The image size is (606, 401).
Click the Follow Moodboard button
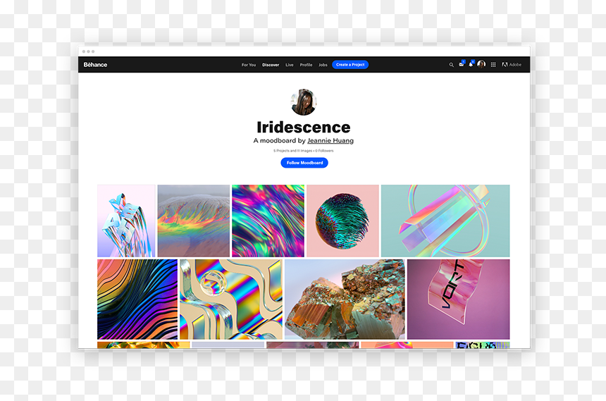pos(304,163)
